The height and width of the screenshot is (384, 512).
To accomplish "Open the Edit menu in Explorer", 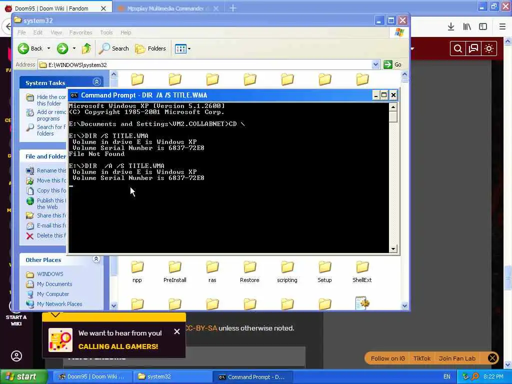I will tap(38, 32).
